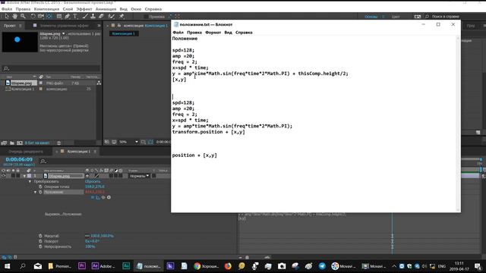This screenshot has height=273, width=486.
Task: Select the Rotation tool
Action: point(33,16)
